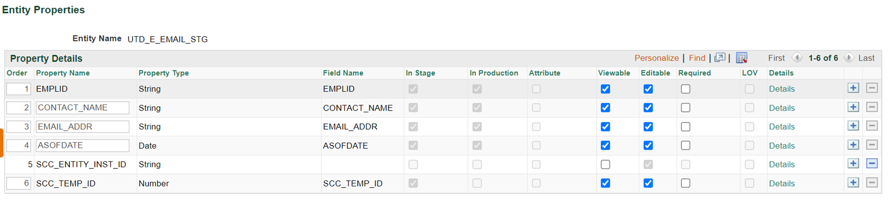Toggle Editable checkbox for CONTACT_NAME

point(648,108)
